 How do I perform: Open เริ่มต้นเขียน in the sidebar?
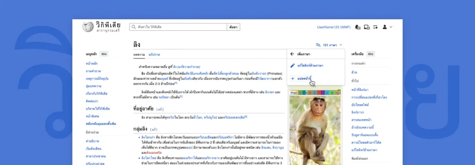coord(94,149)
